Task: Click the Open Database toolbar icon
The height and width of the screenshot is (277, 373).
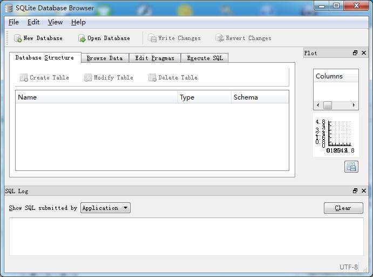Action: click(82, 38)
